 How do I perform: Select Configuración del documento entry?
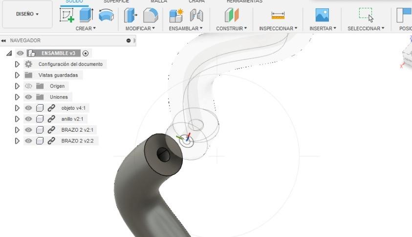pyautogui.click(x=70, y=64)
